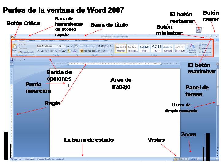Select the Insertar ribbon tab

pyautogui.click(x=32, y=41)
